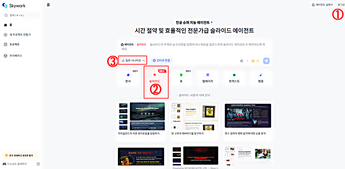
Task: Click 친구 초대하고 포인트 받기 banner
Action: click(21, 155)
